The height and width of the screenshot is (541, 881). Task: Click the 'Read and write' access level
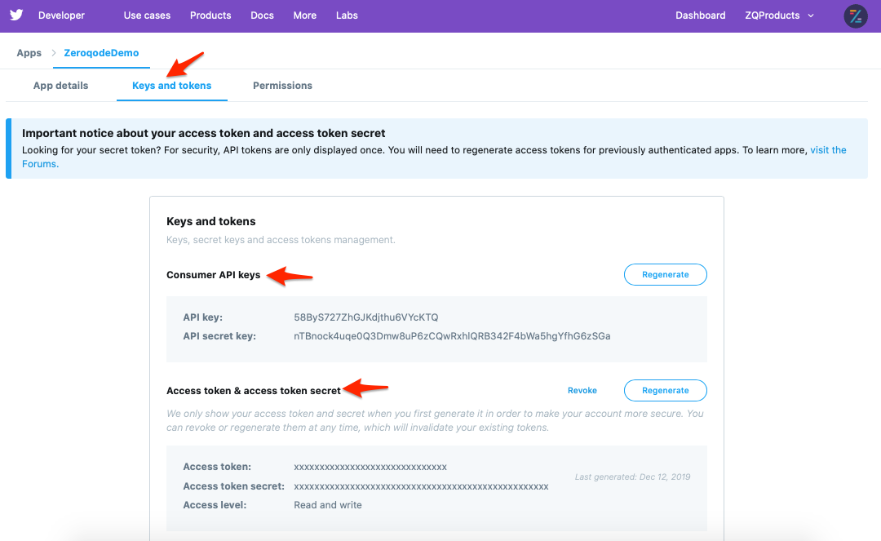click(x=328, y=505)
